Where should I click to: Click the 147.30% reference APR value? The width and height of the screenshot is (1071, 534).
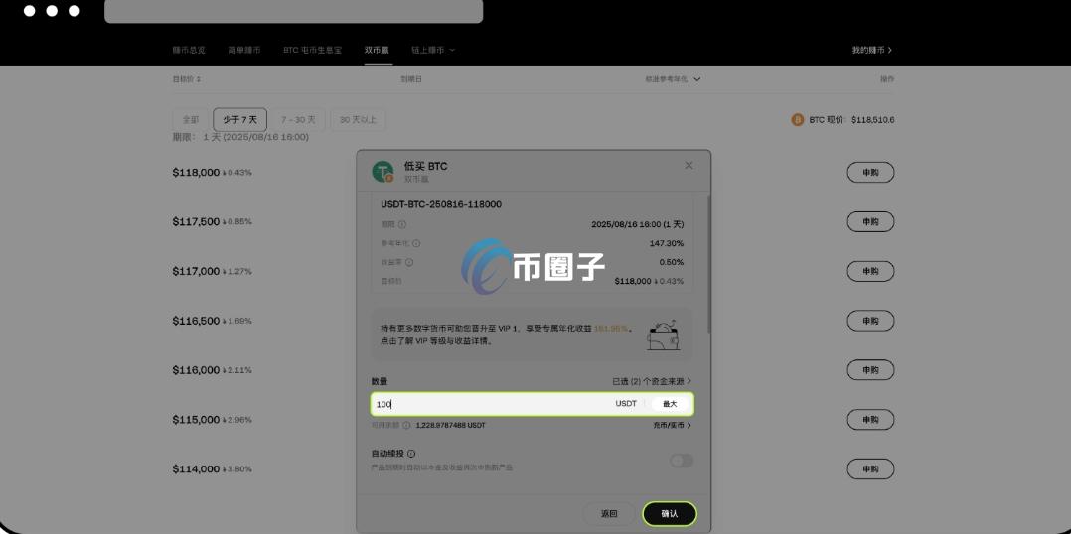[x=666, y=243]
